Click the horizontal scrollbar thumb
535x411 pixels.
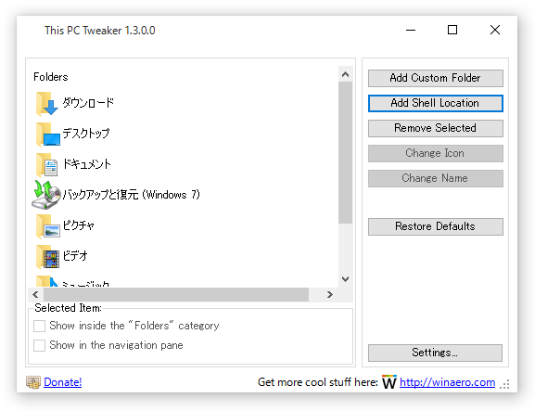pyautogui.click(x=176, y=295)
